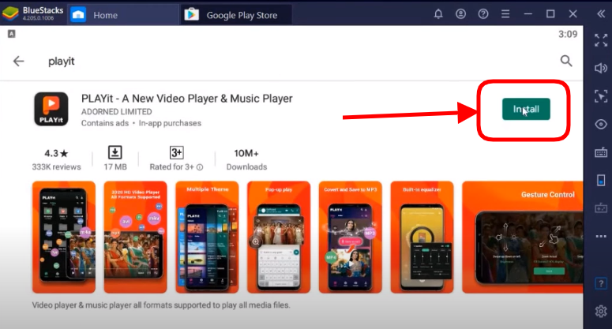Select the cursor lock icon in sidebar

pos(601,96)
